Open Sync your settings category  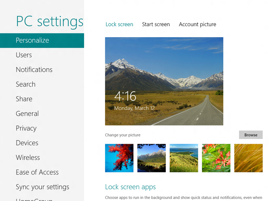pyautogui.click(x=42, y=187)
